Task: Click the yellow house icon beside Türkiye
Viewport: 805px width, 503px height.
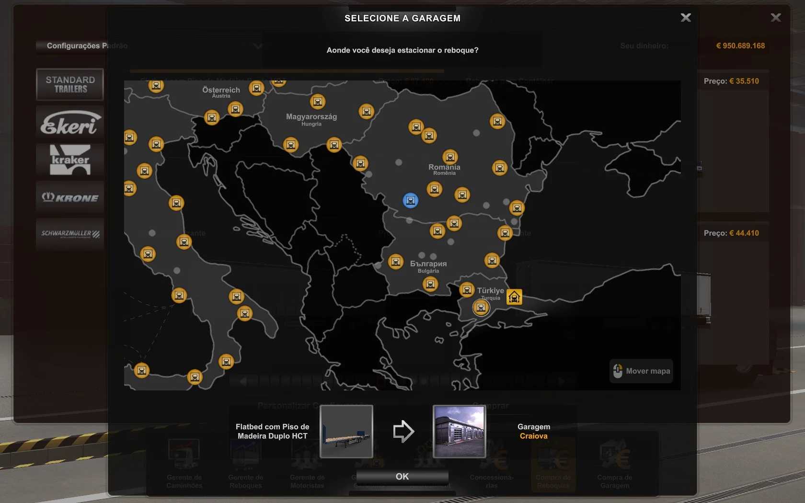Action: pyautogui.click(x=514, y=297)
